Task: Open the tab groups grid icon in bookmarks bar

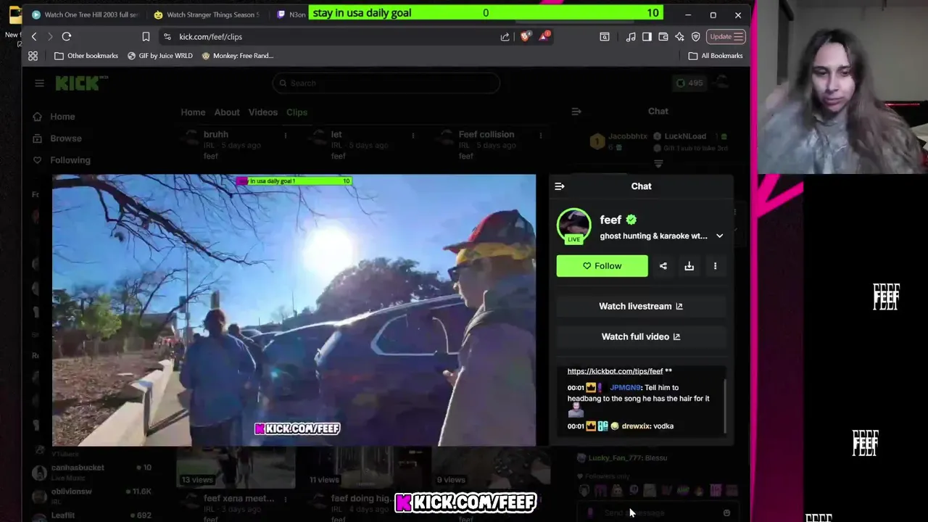Action: (x=33, y=56)
